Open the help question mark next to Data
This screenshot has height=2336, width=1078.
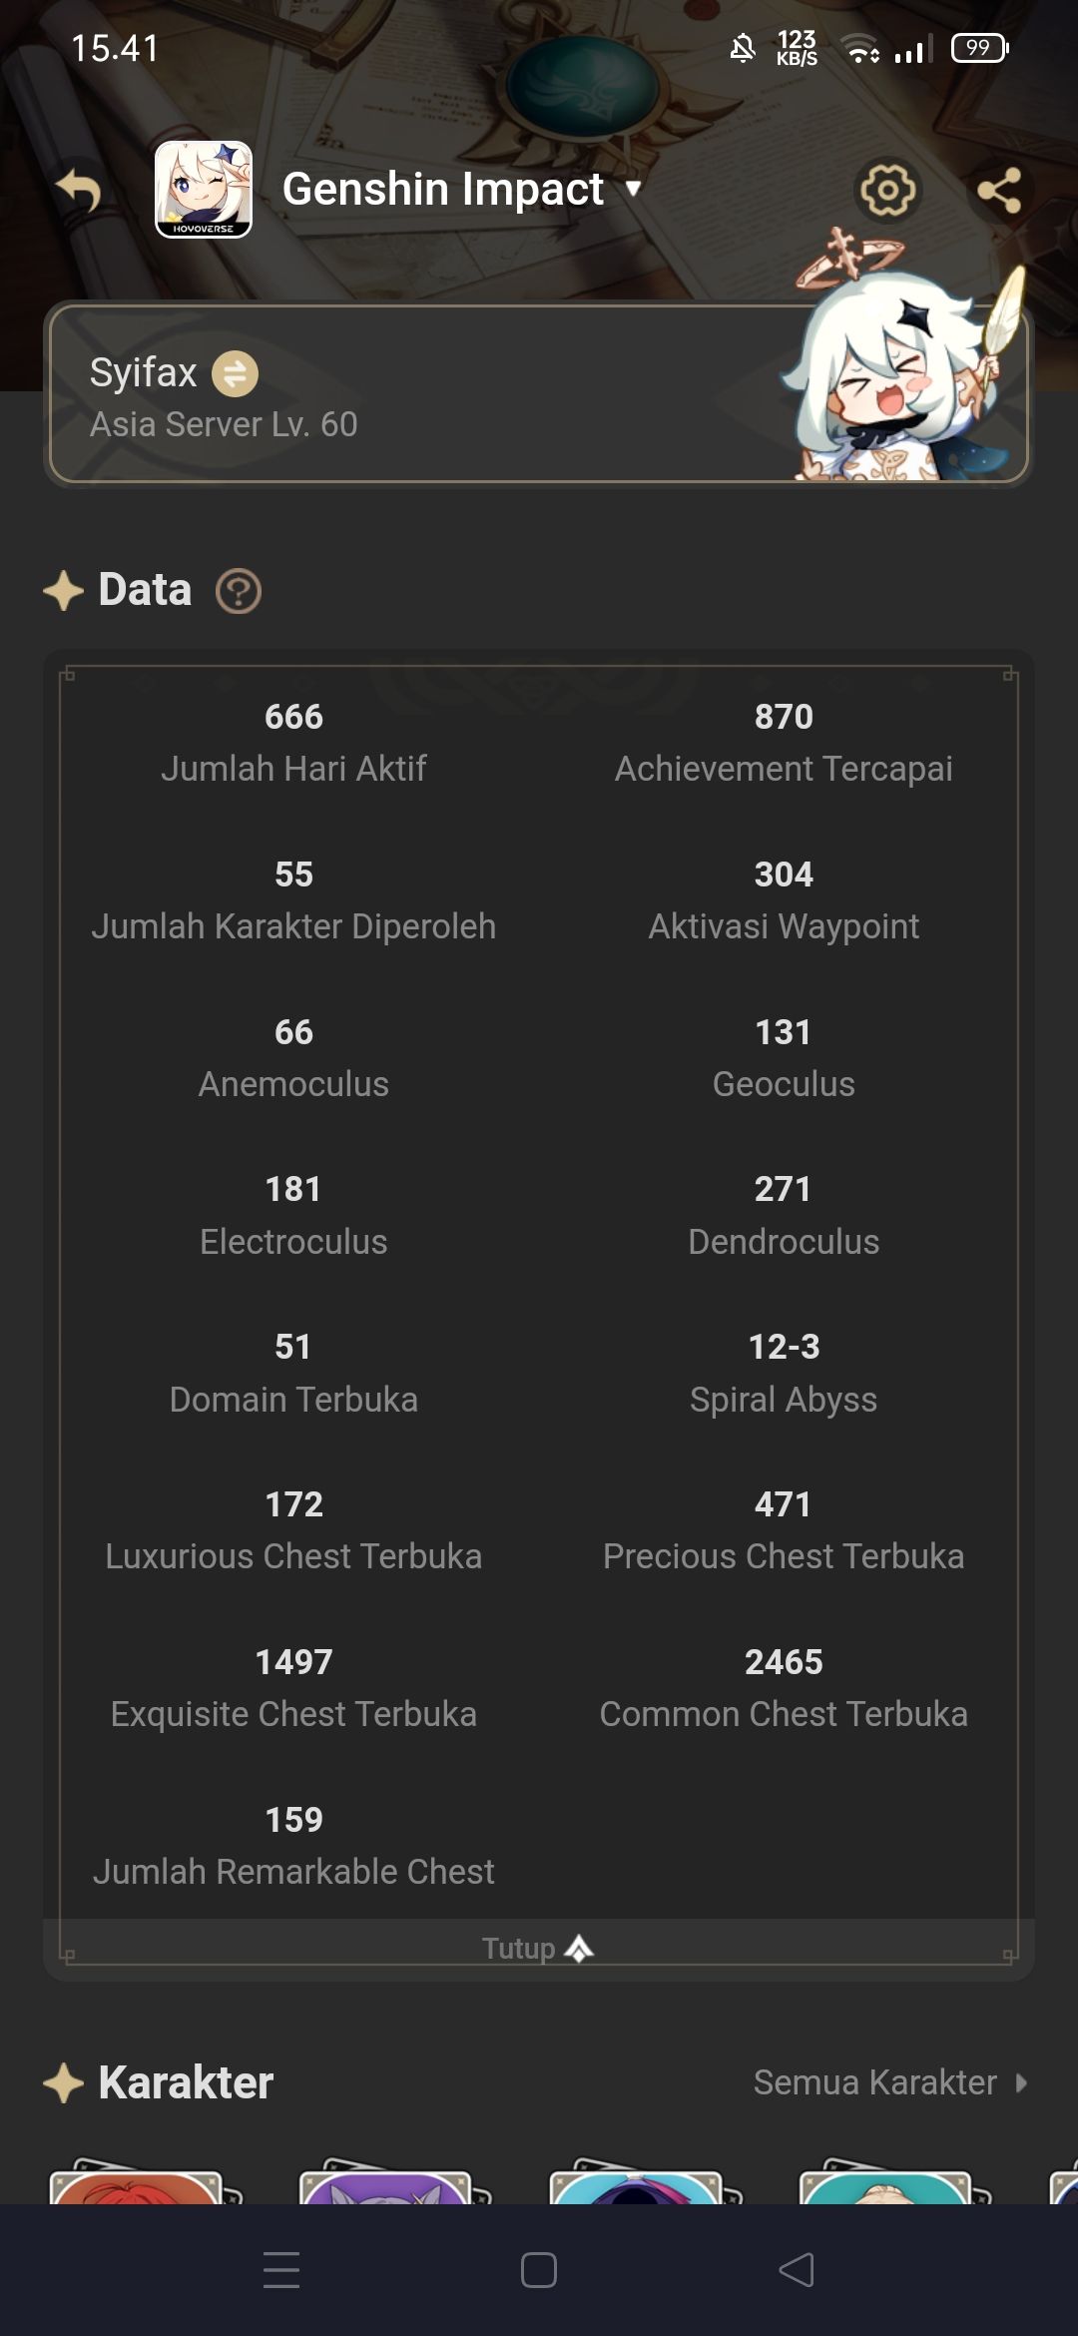237,590
